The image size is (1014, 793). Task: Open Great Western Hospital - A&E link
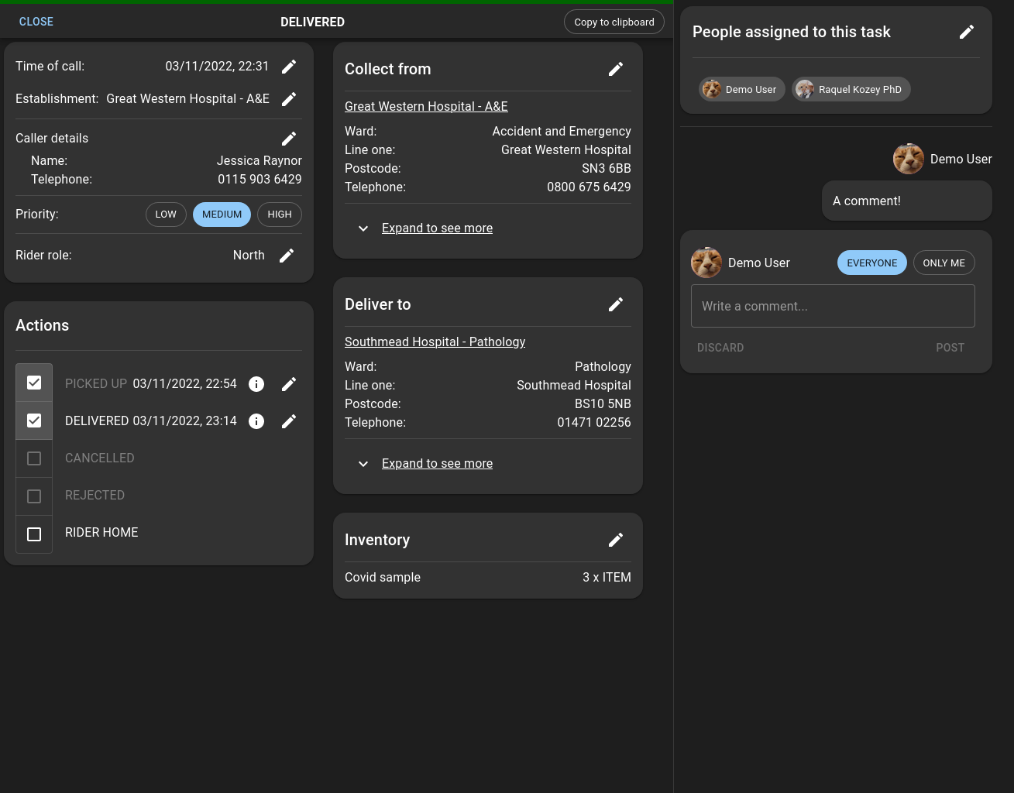tap(426, 106)
